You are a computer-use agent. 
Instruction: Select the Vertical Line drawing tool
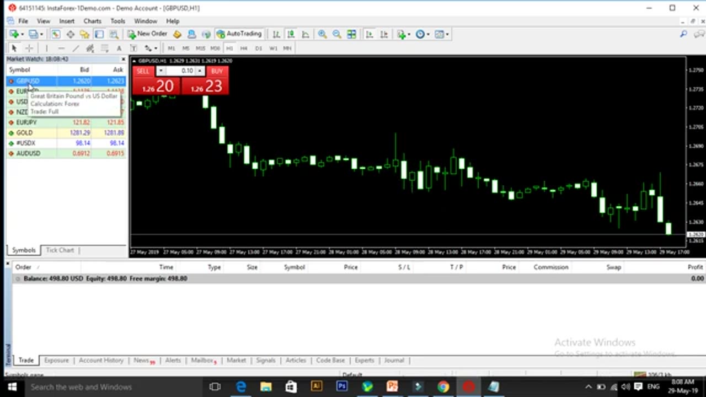tap(47, 49)
